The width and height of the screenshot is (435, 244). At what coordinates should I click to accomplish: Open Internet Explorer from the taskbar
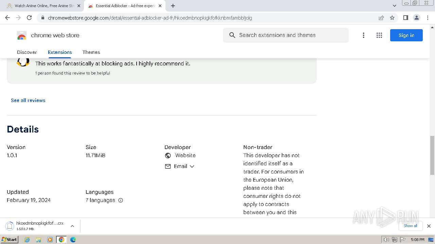[x=27, y=240]
